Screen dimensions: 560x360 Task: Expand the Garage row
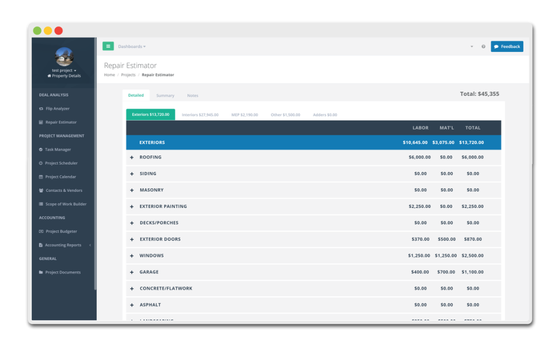point(132,272)
